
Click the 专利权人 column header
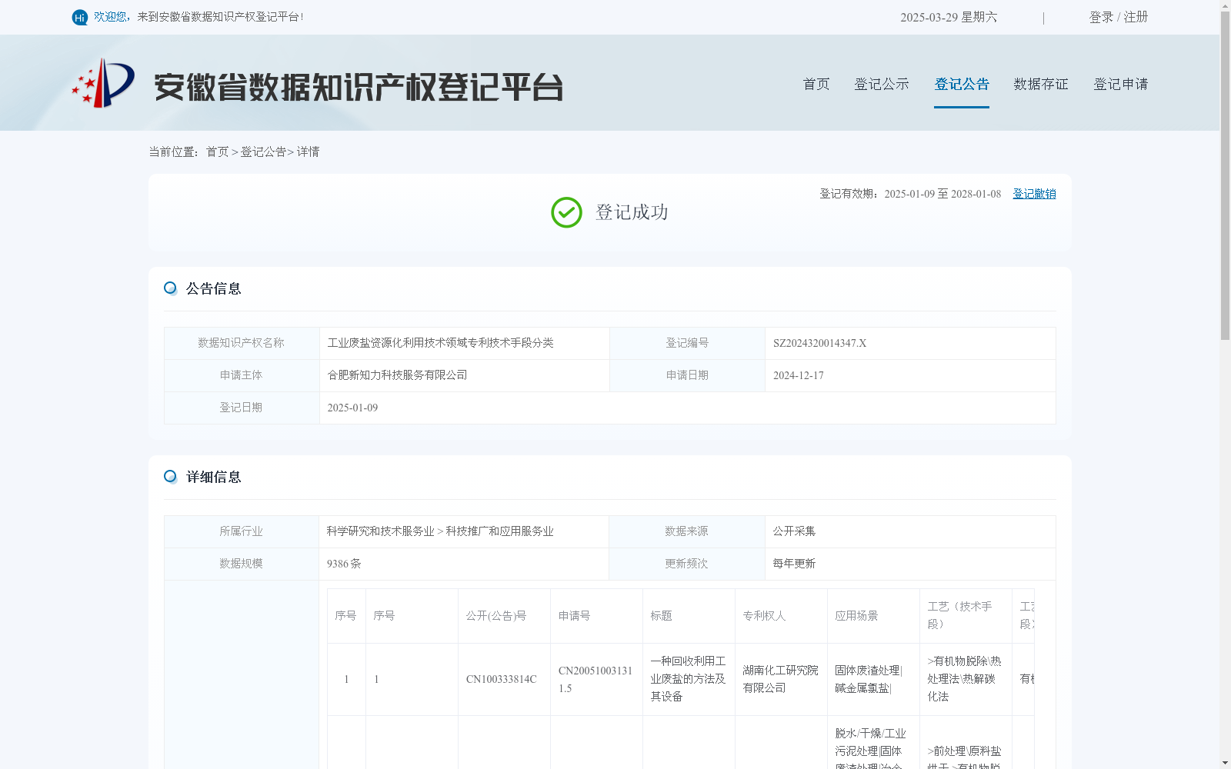pos(781,616)
